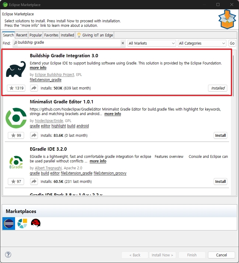Open the Albert Tregnaghi author link

48,168
